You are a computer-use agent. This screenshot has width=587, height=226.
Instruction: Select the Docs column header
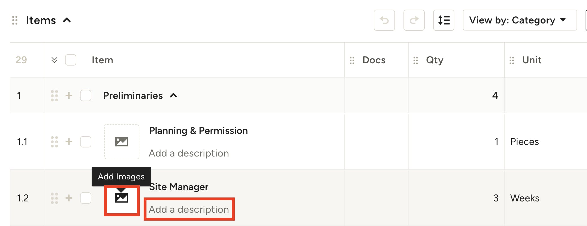coord(374,60)
